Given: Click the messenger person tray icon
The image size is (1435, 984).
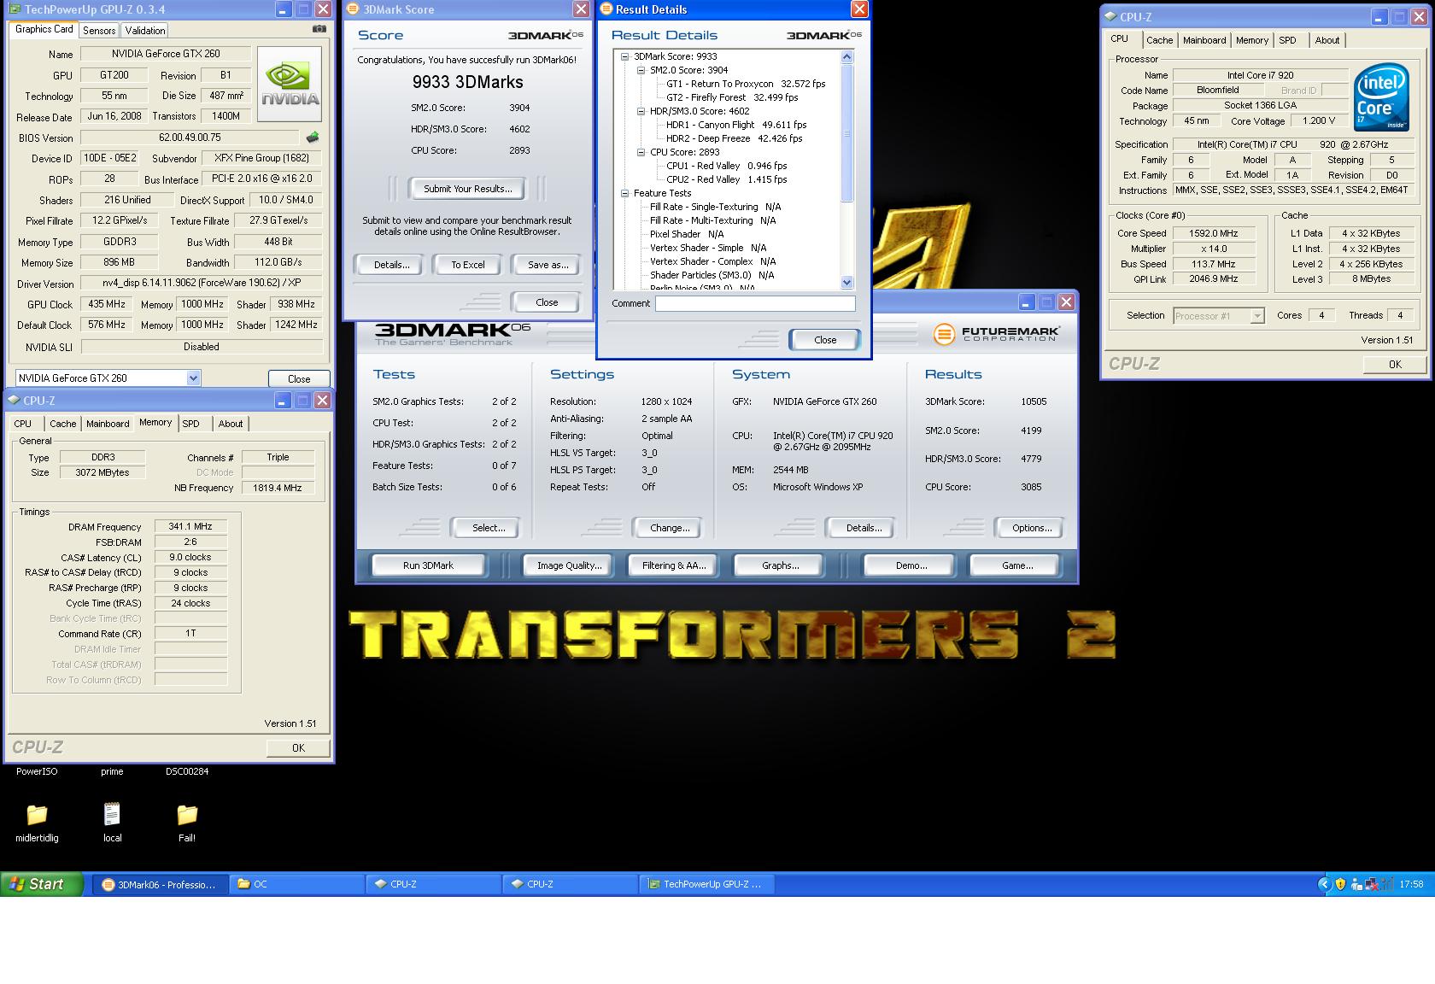Looking at the screenshot, I should [1355, 884].
